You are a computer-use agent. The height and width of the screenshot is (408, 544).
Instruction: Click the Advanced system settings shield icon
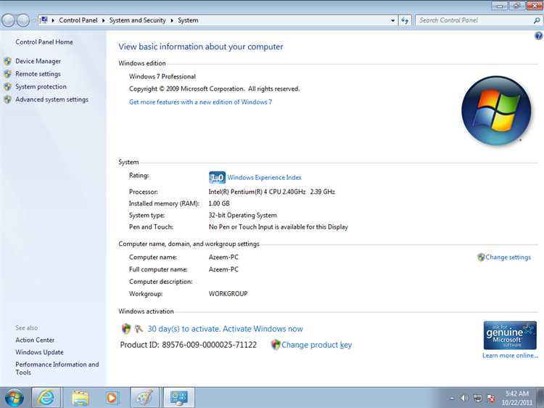[8, 99]
